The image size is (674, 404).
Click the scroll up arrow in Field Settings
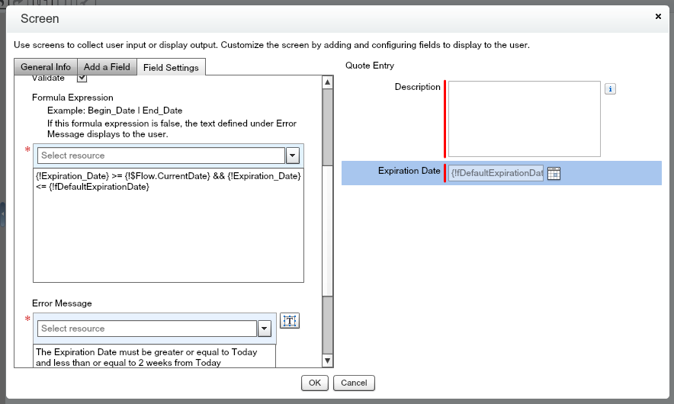pos(328,82)
